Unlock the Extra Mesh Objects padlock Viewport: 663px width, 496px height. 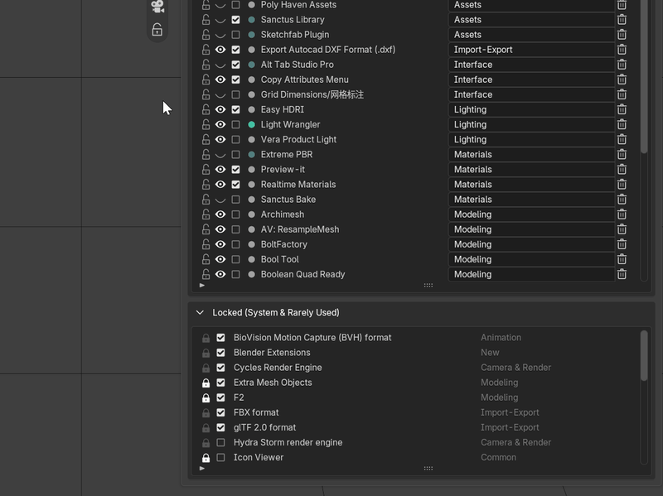tap(206, 383)
